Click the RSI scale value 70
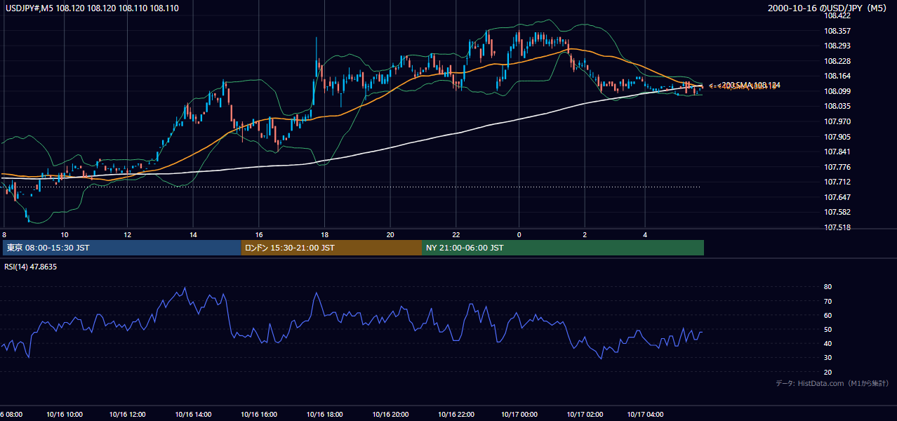897x421 pixels. point(828,301)
